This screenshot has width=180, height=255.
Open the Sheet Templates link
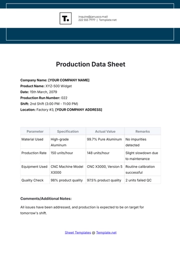tap(78, 232)
